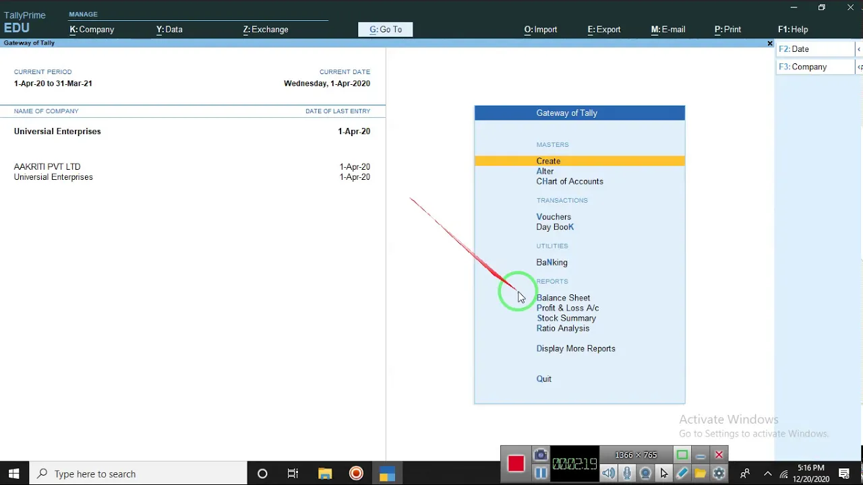This screenshot has height=485, width=863.
Task: Open F1: Help
Action: tap(793, 29)
